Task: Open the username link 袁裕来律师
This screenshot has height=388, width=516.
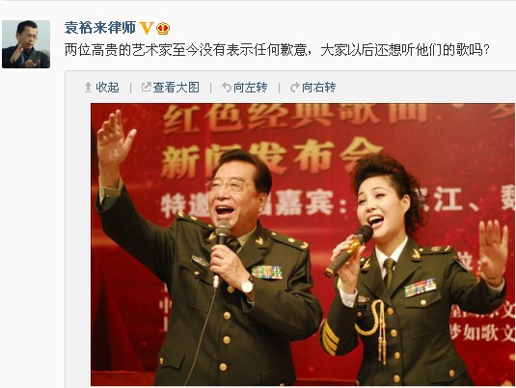Action: click(100, 28)
